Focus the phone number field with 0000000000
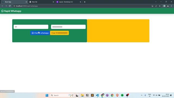Image resolution: width=174 pixels, height=98 pixels. point(68,27)
